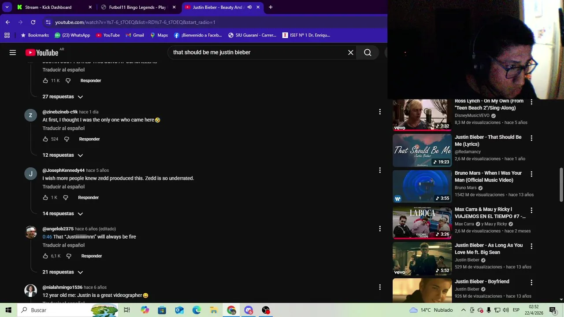564x317 pixels.
Task: Open Bruno Mars When I Was Your Man thumbnail
Action: pos(422,186)
